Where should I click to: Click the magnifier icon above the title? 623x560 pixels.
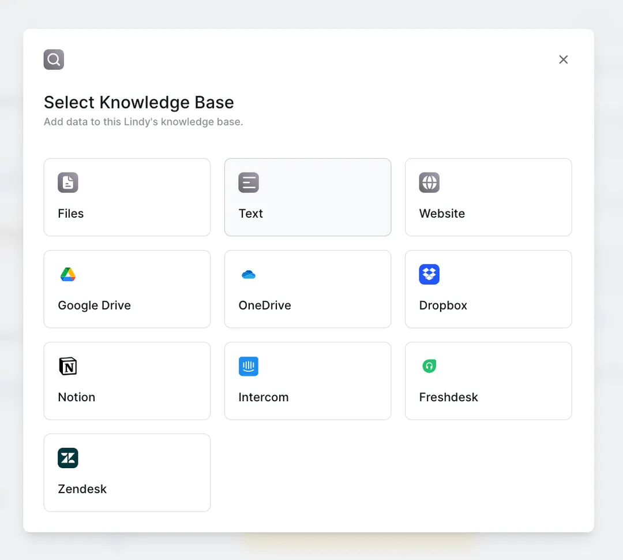click(54, 59)
